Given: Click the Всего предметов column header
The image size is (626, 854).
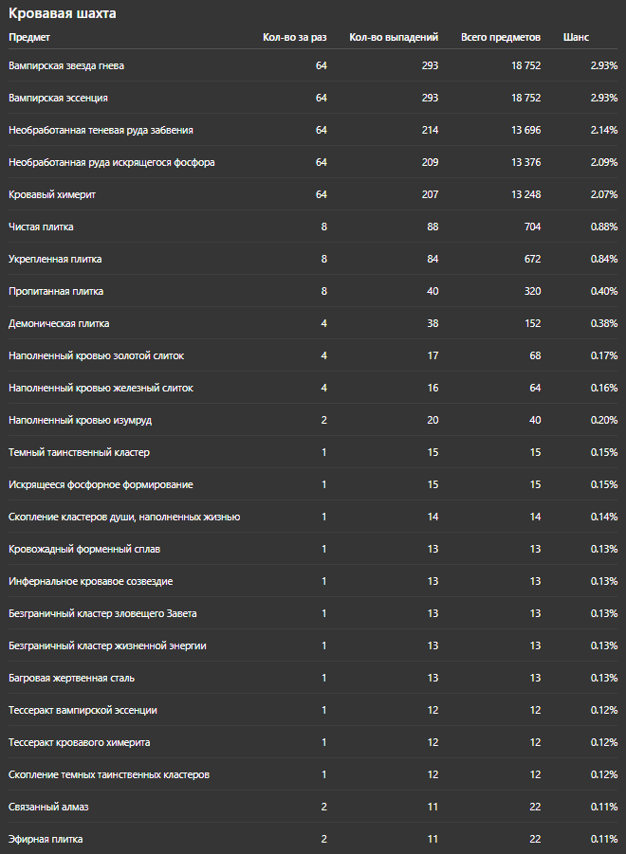Looking at the screenshot, I should tap(501, 38).
